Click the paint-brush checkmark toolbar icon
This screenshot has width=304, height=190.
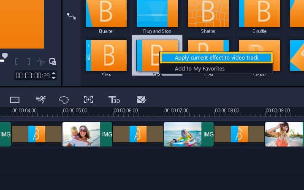[x=141, y=100]
